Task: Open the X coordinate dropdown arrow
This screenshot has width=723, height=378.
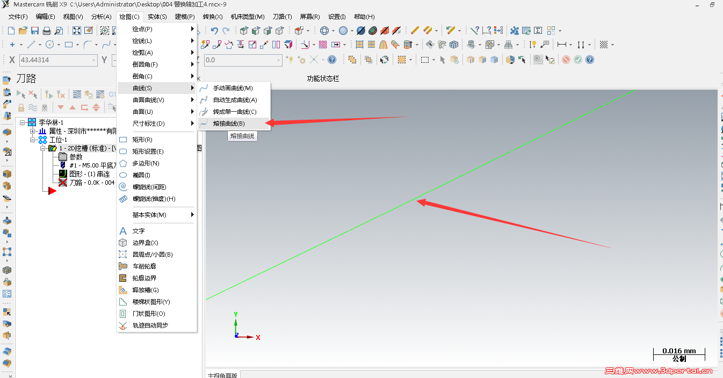Action: coord(94,60)
